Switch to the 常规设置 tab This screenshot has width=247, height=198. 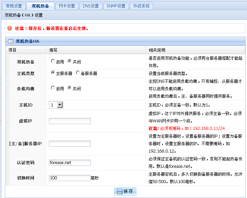[14, 6]
